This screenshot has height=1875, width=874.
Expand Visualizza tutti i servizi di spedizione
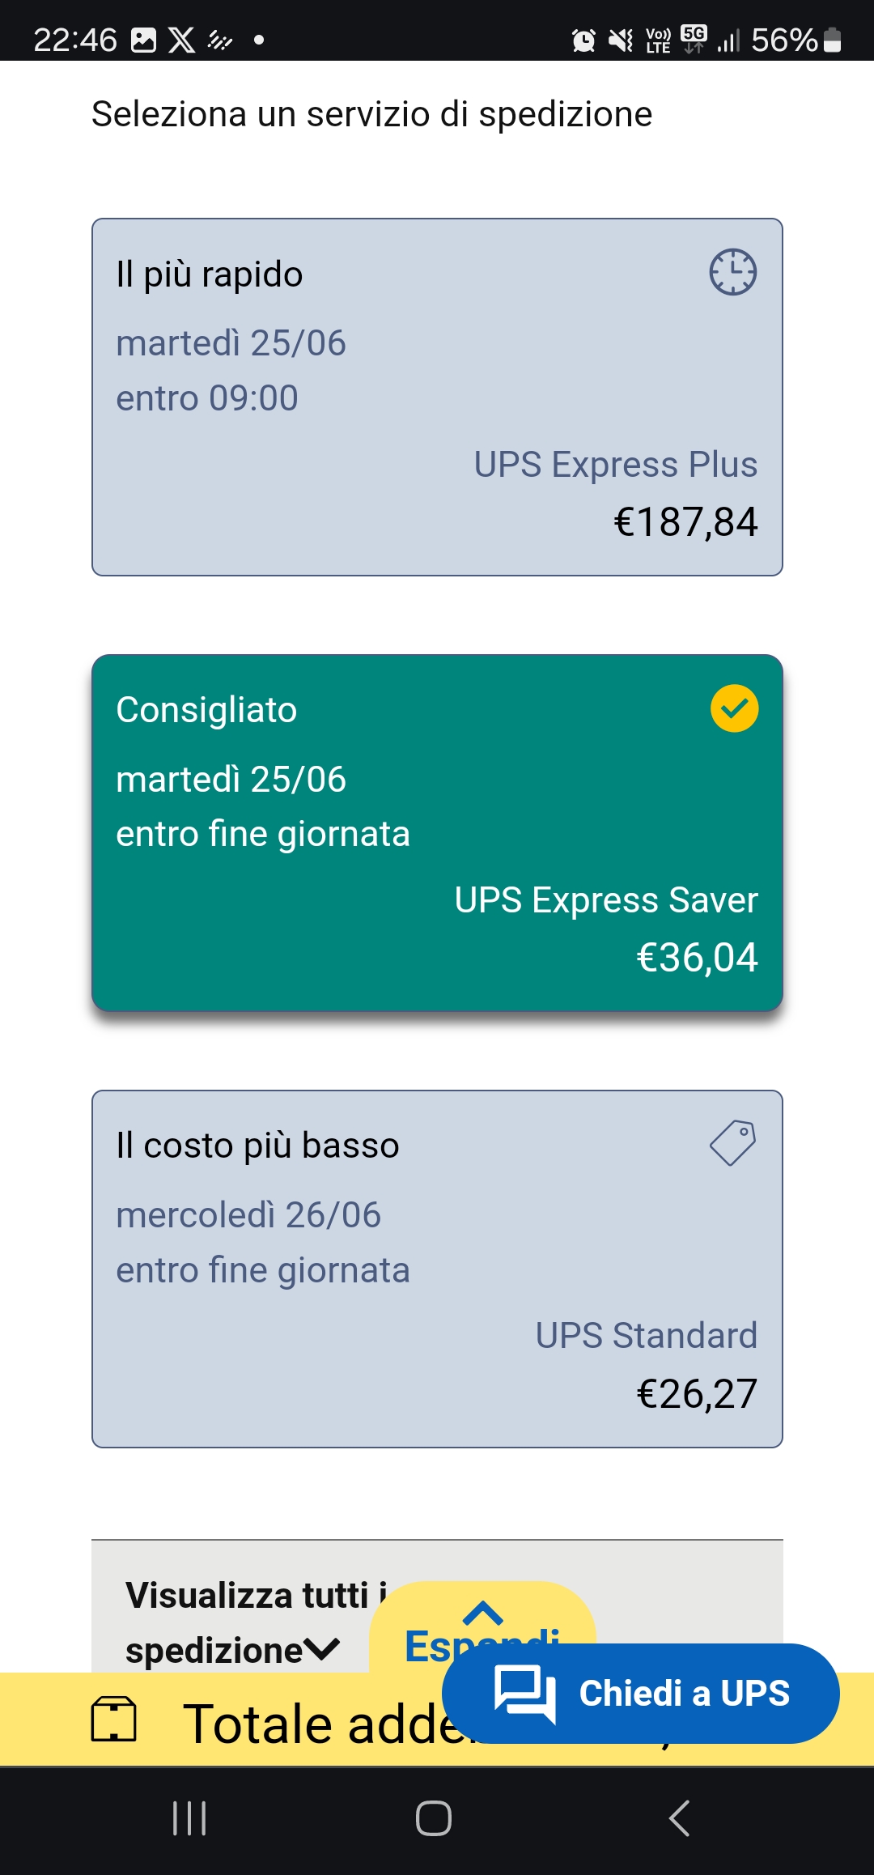tap(233, 1622)
